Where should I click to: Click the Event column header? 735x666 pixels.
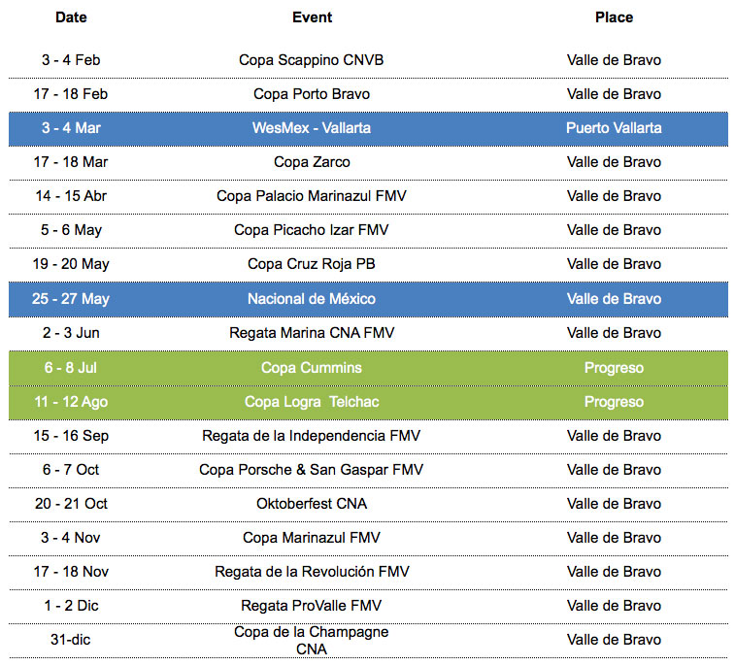[x=312, y=17]
